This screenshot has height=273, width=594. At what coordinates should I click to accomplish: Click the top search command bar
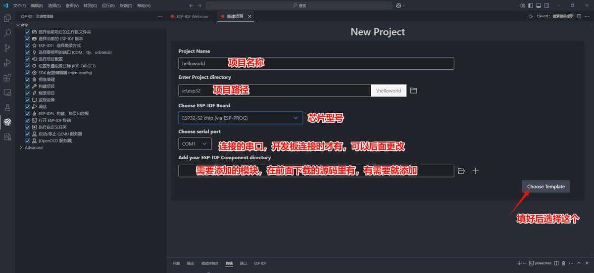[299, 5]
